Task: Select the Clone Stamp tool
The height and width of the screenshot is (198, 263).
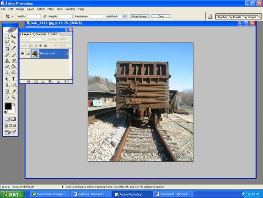Action: tap(7, 60)
